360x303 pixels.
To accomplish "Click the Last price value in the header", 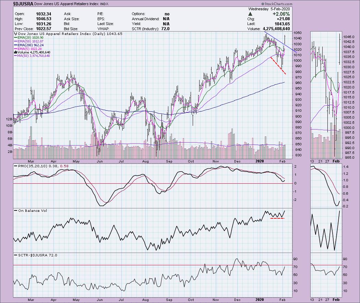I will (282, 24).
